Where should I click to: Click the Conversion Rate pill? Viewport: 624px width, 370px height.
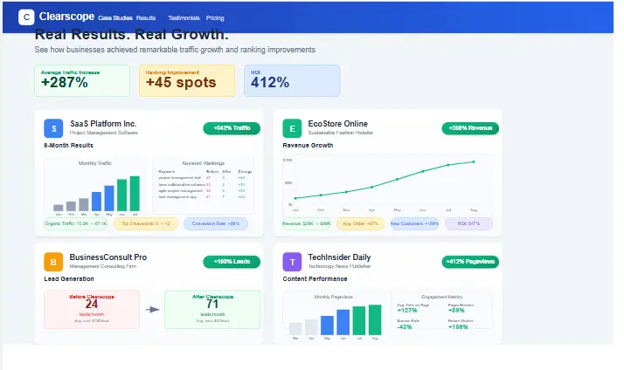click(216, 223)
